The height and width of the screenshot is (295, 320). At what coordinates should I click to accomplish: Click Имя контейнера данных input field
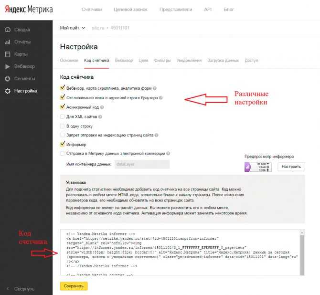(142, 164)
